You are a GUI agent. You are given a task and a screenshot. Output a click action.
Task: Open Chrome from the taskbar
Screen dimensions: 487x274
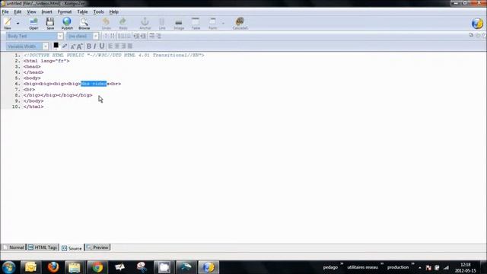click(97, 267)
